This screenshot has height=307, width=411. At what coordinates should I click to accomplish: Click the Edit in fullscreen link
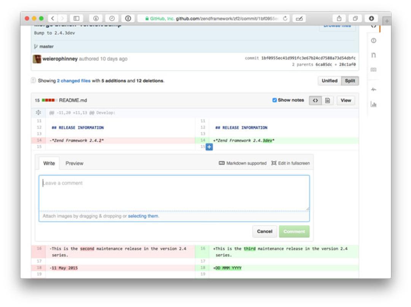(290, 163)
